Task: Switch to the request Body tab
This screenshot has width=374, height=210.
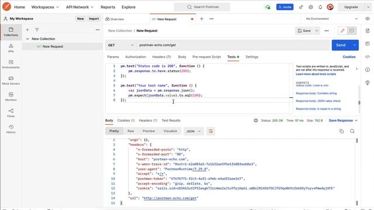Action: click(182, 57)
